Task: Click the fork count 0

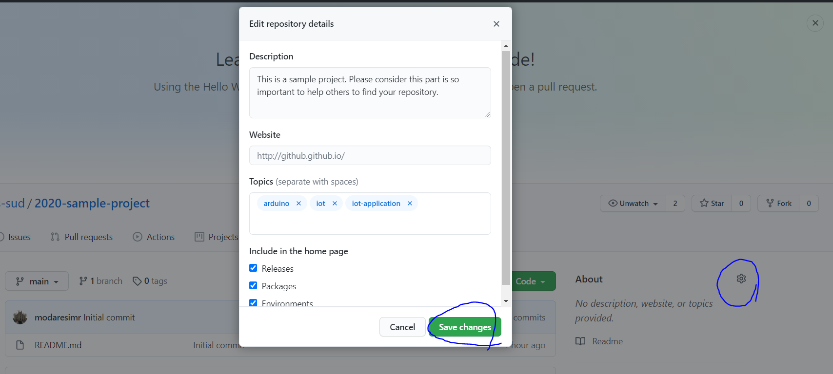Action: [x=809, y=203]
